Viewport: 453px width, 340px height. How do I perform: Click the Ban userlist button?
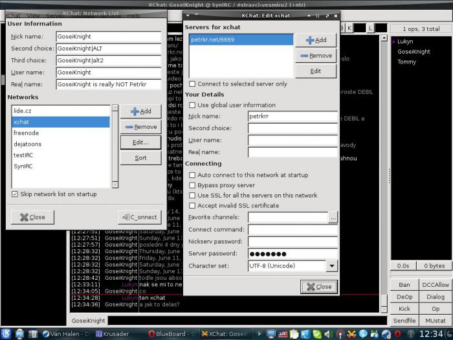404,285
